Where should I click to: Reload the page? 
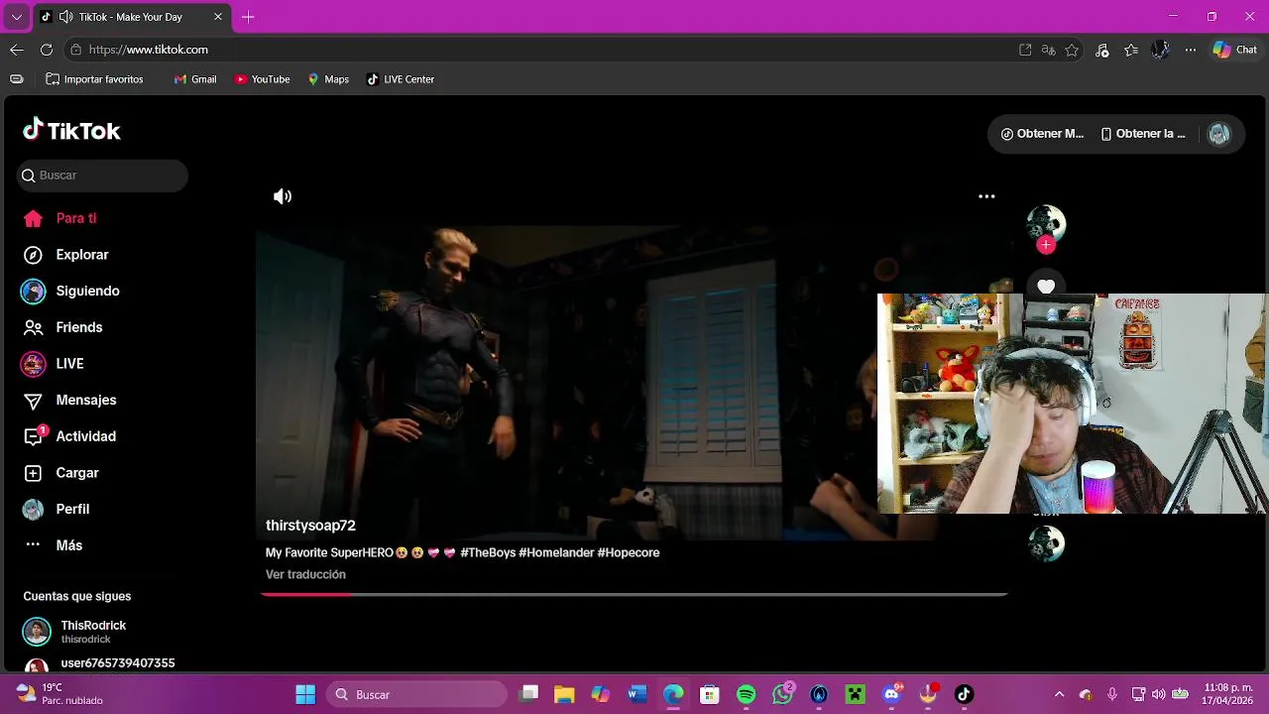pyautogui.click(x=47, y=50)
